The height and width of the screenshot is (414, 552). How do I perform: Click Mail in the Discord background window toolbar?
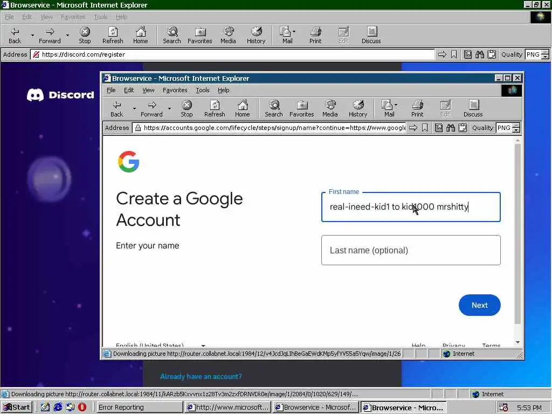(286, 35)
